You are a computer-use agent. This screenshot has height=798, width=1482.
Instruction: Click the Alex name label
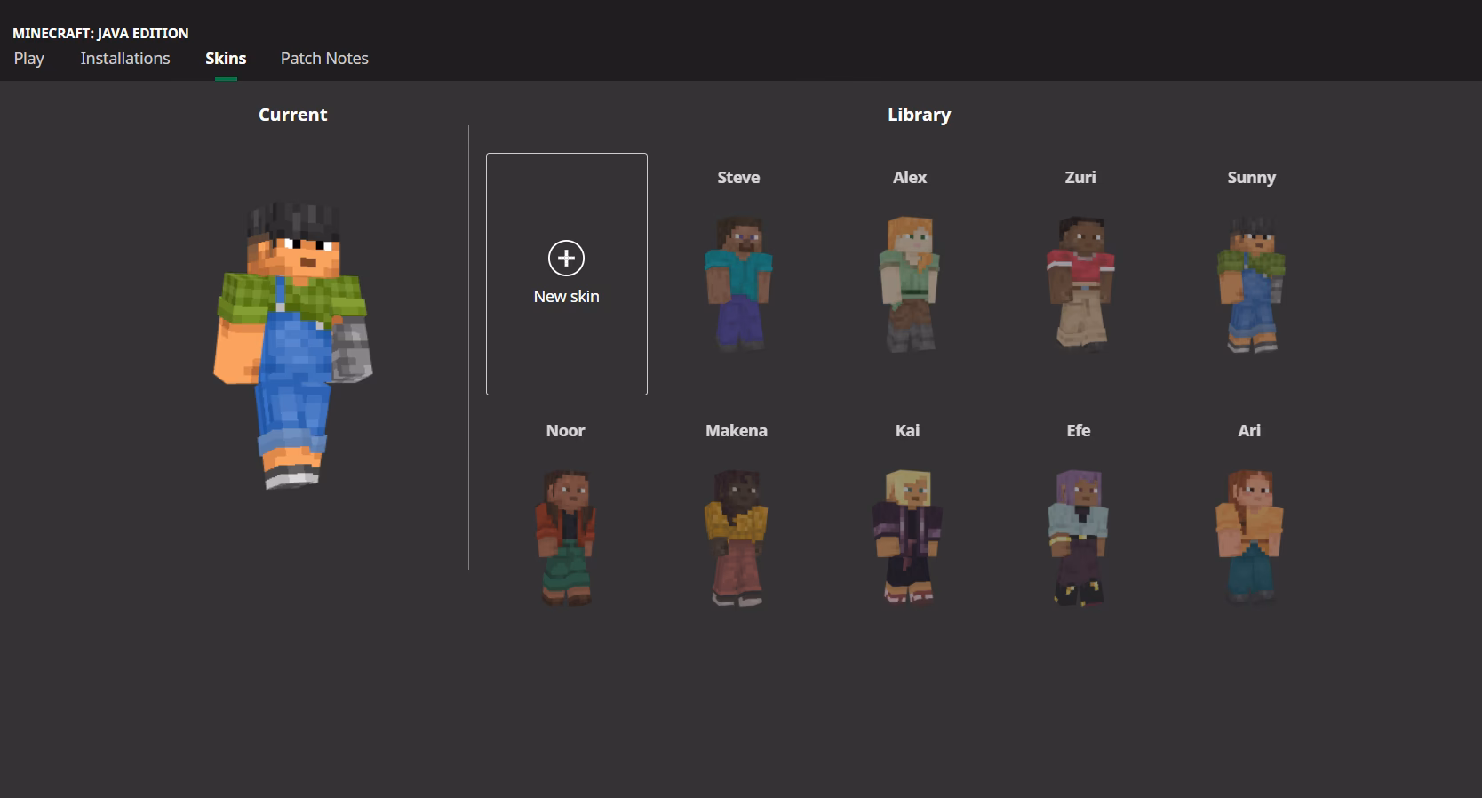(x=910, y=178)
